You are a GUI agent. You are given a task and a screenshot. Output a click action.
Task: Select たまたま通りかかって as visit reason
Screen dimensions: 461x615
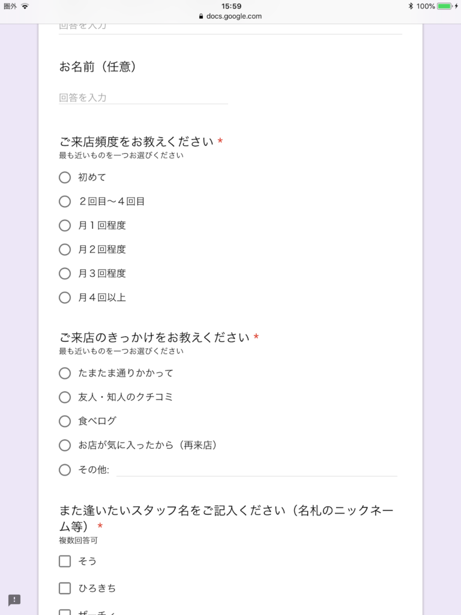pos(65,373)
